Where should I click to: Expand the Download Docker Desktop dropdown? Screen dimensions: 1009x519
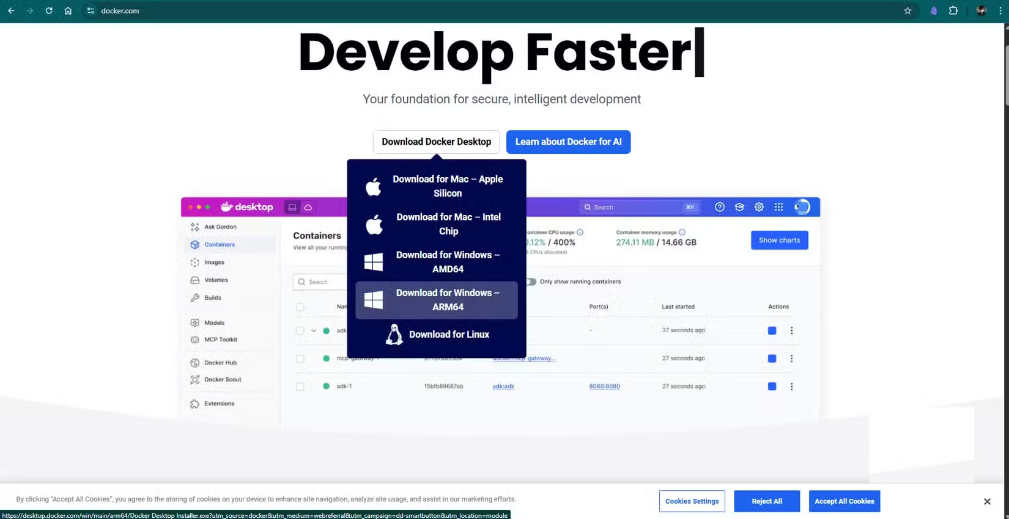436,142
